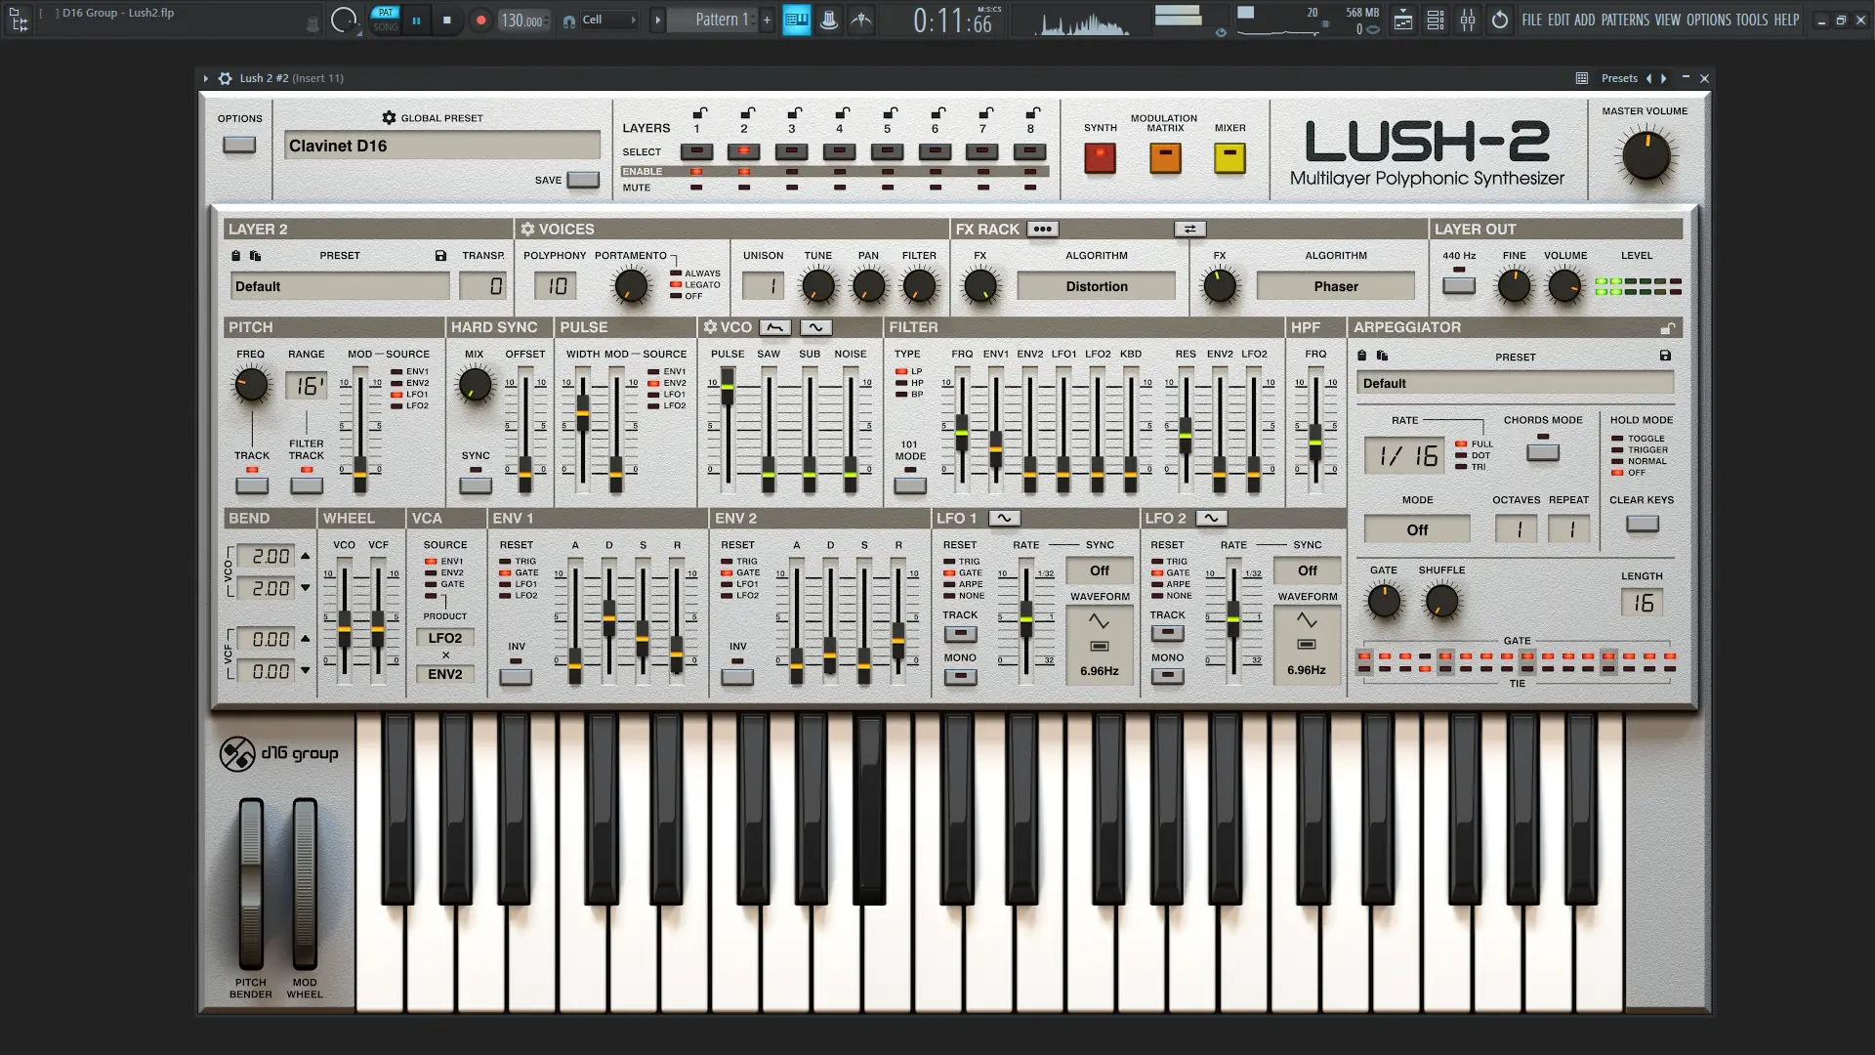The height and width of the screenshot is (1055, 1875).
Task: Toggle the Hard Sync SYNC button
Action: (476, 485)
